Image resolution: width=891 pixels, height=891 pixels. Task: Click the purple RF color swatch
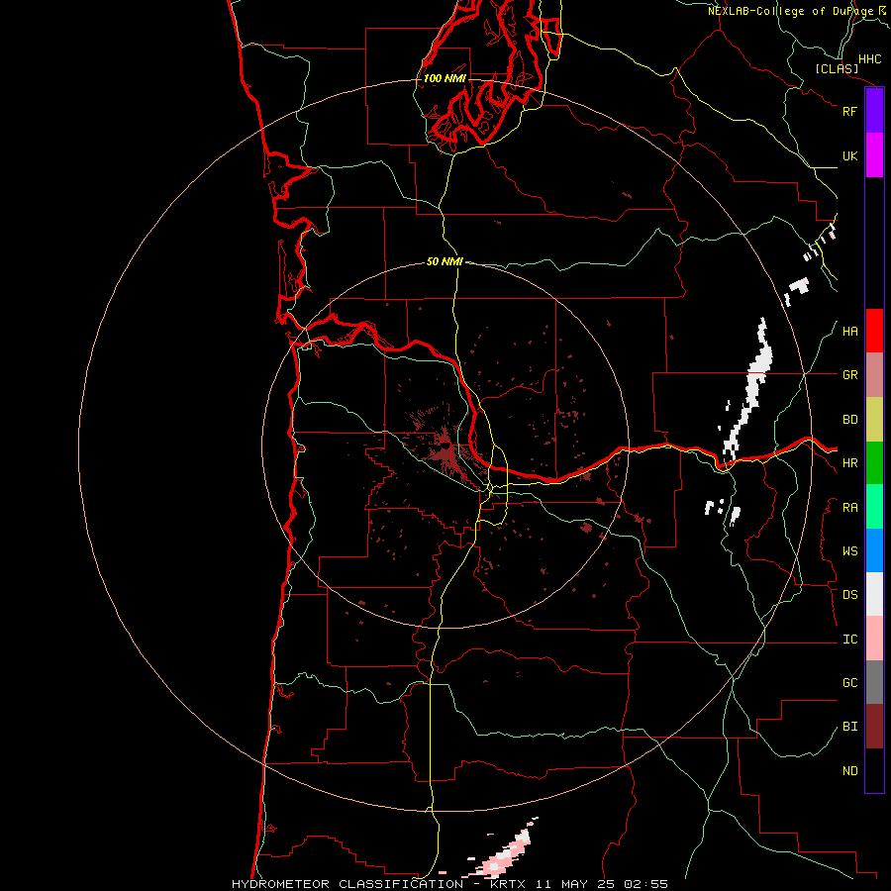tap(874, 111)
